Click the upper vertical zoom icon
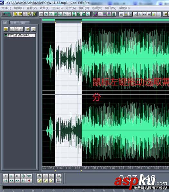This screenshot has height=192, width=169. [x=59, y=176]
